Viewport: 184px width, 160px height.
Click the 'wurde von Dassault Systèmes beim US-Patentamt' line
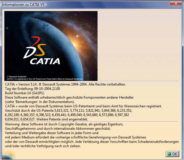(84, 106)
